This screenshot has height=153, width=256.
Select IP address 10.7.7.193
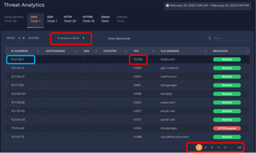(17, 85)
